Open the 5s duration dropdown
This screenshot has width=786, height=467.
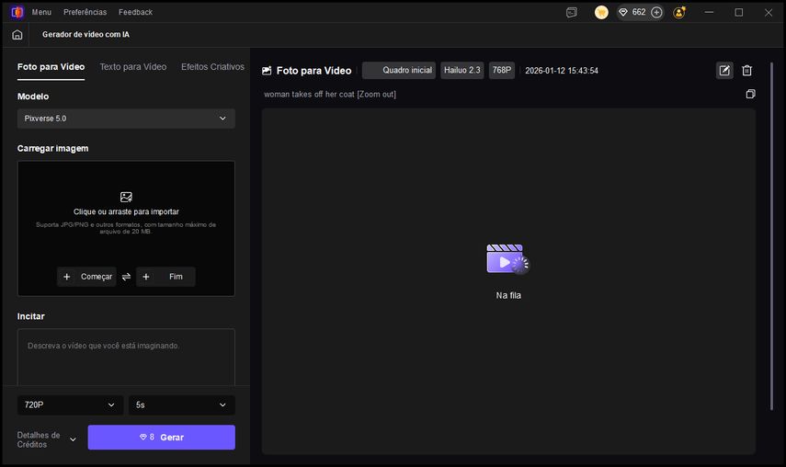pyautogui.click(x=181, y=404)
